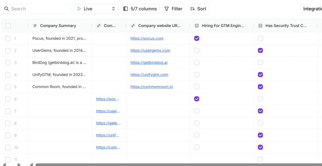Open the 5/7 columns selector
The height and width of the screenshot is (166, 322).
[140, 9]
